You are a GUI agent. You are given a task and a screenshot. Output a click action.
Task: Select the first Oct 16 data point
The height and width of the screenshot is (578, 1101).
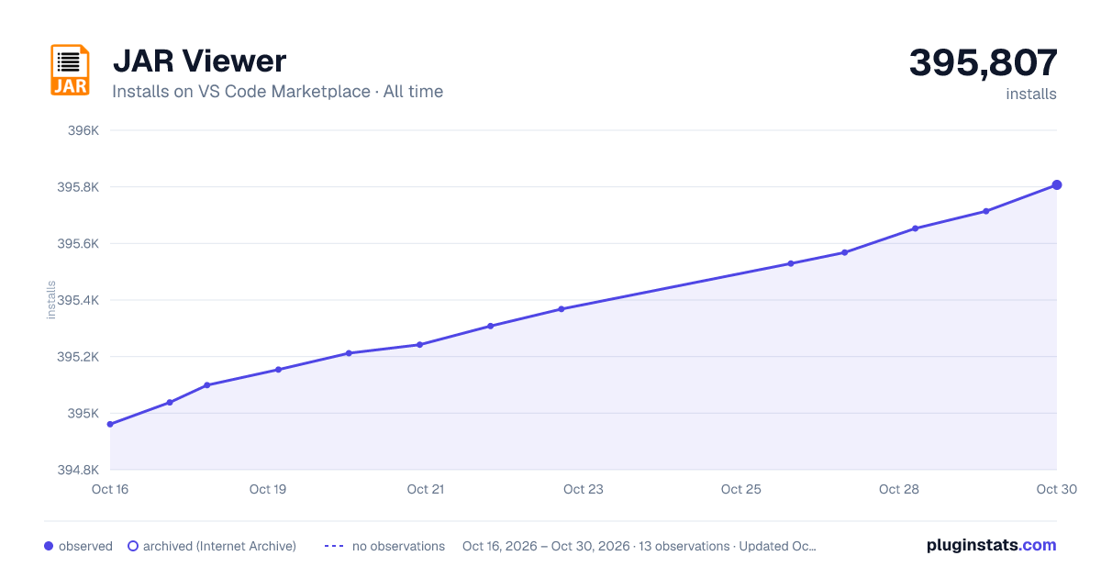110,424
